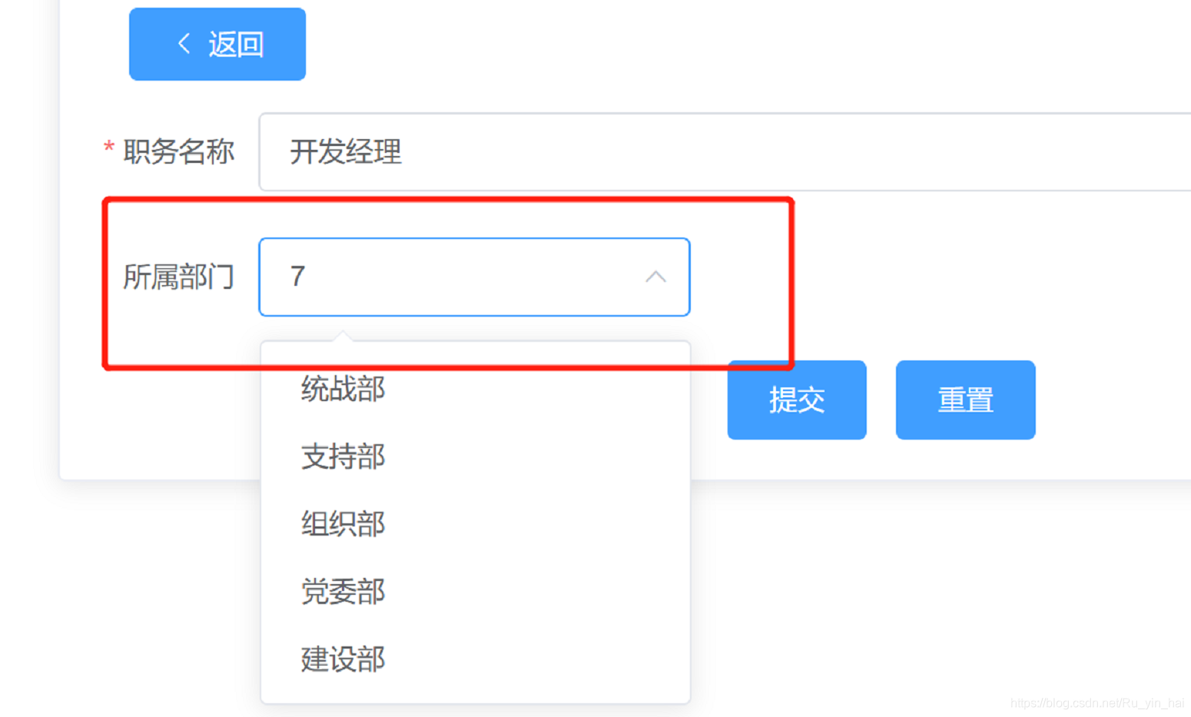Focus the 职务名称 input field
The height and width of the screenshot is (717, 1191).
725,151
